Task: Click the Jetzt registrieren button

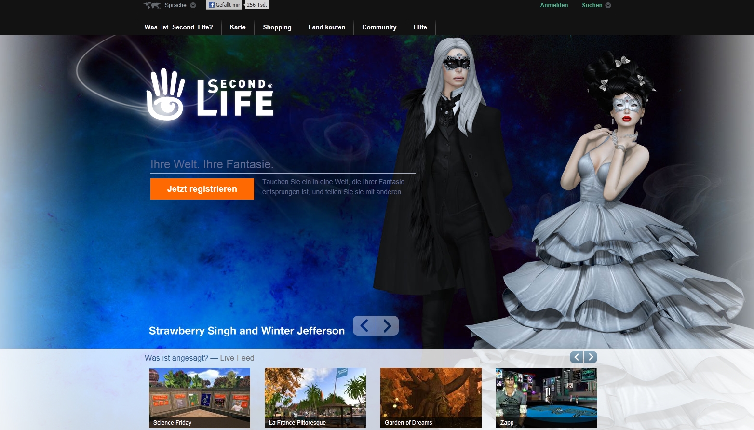Action: (x=202, y=188)
